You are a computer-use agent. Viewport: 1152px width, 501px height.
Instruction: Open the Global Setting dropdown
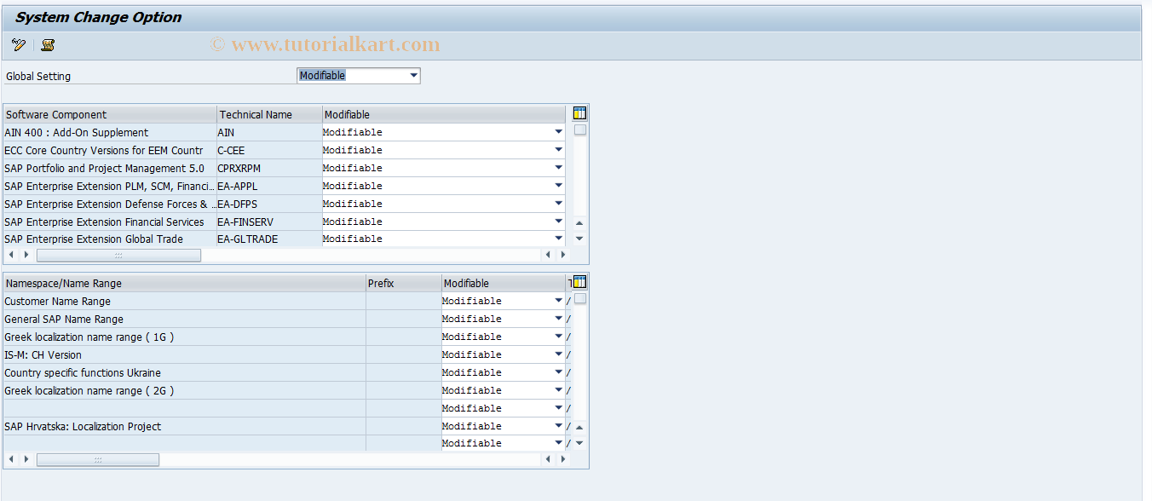coord(413,75)
